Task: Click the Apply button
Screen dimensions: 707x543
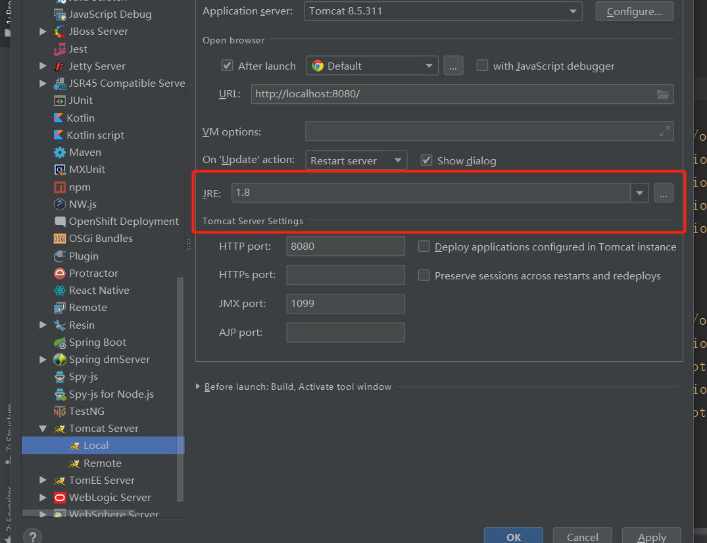Action: (652, 536)
